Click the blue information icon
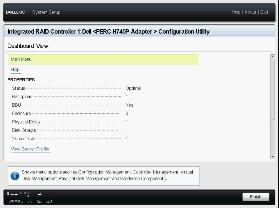This screenshot has height=208, width=279. [x=15, y=176]
